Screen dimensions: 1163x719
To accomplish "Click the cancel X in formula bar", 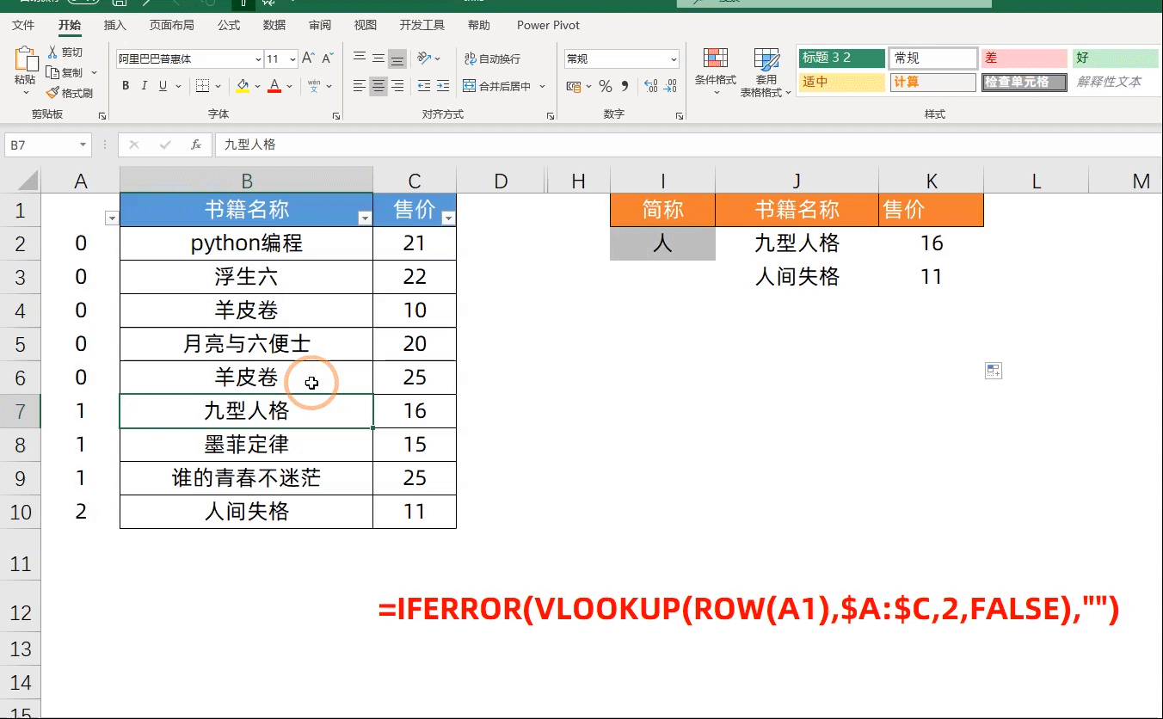I will pyautogui.click(x=134, y=144).
